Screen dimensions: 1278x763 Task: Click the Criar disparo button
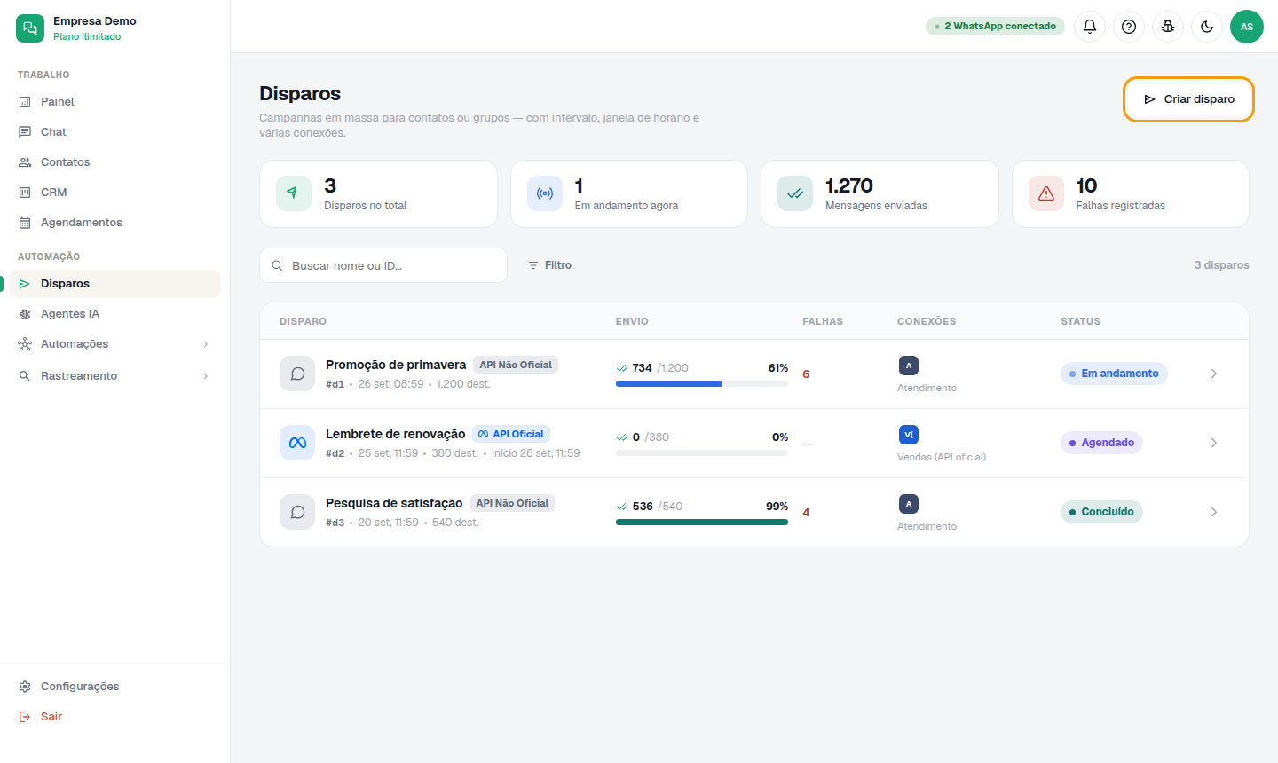click(1188, 99)
